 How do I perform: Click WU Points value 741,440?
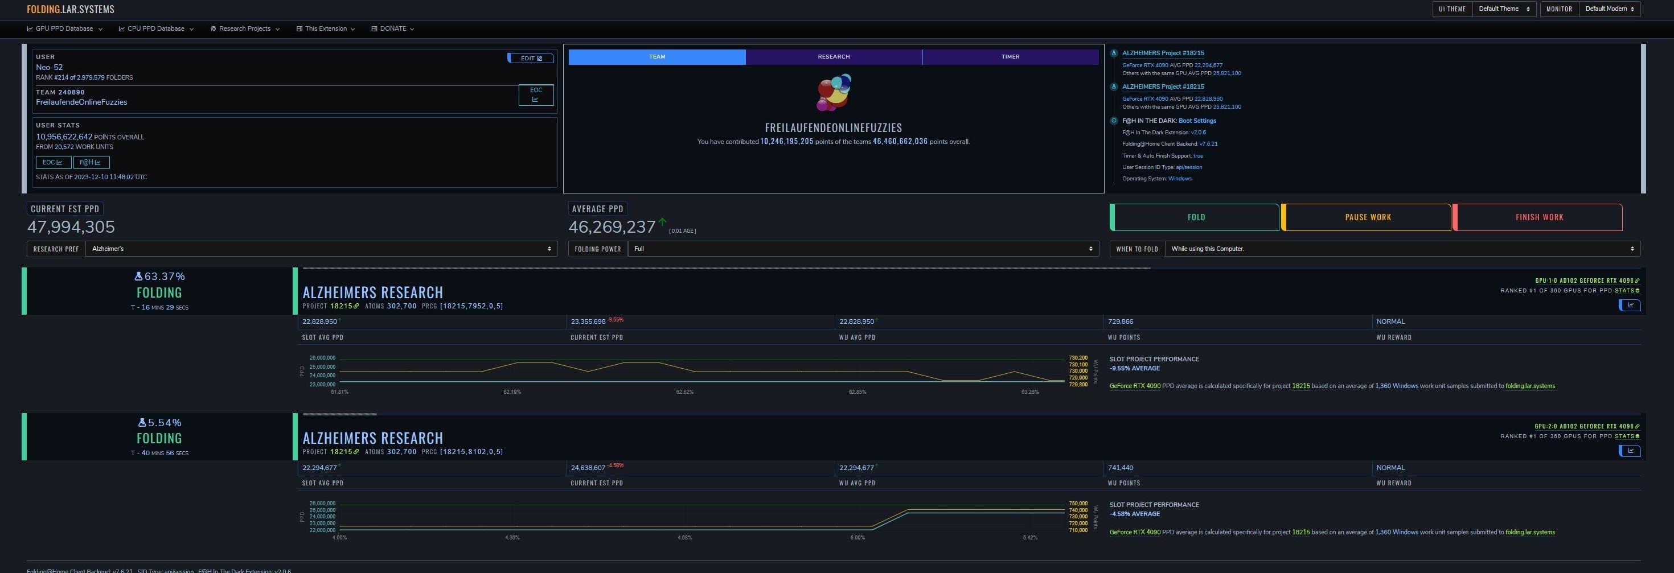[1121, 468]
